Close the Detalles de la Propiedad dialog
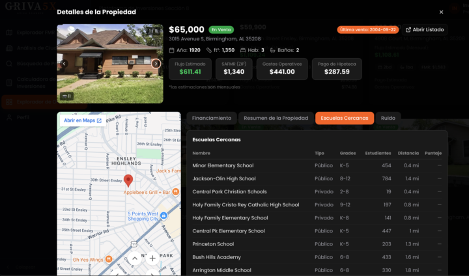The width and height of the screenshot is (469, 276). [441, 12]
